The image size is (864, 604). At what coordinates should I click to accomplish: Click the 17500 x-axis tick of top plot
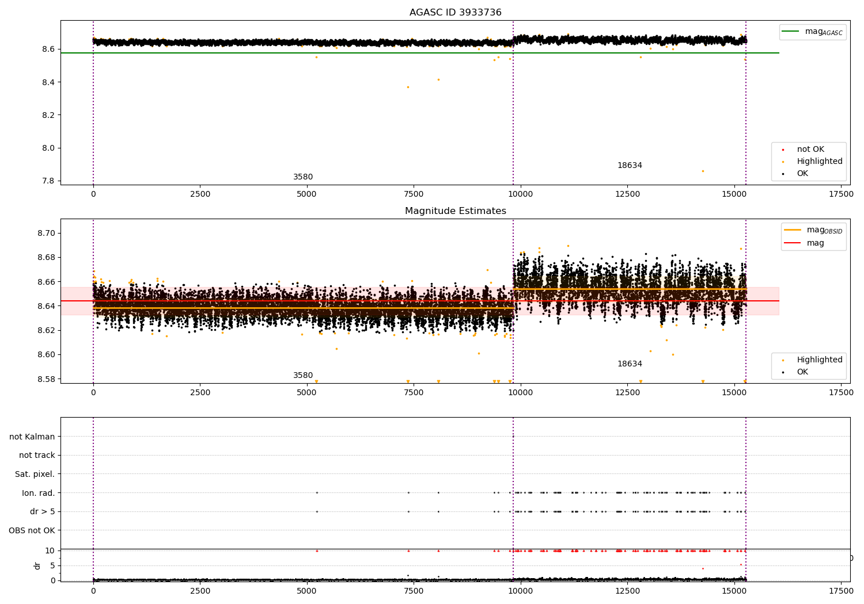(x=841, y=194)
